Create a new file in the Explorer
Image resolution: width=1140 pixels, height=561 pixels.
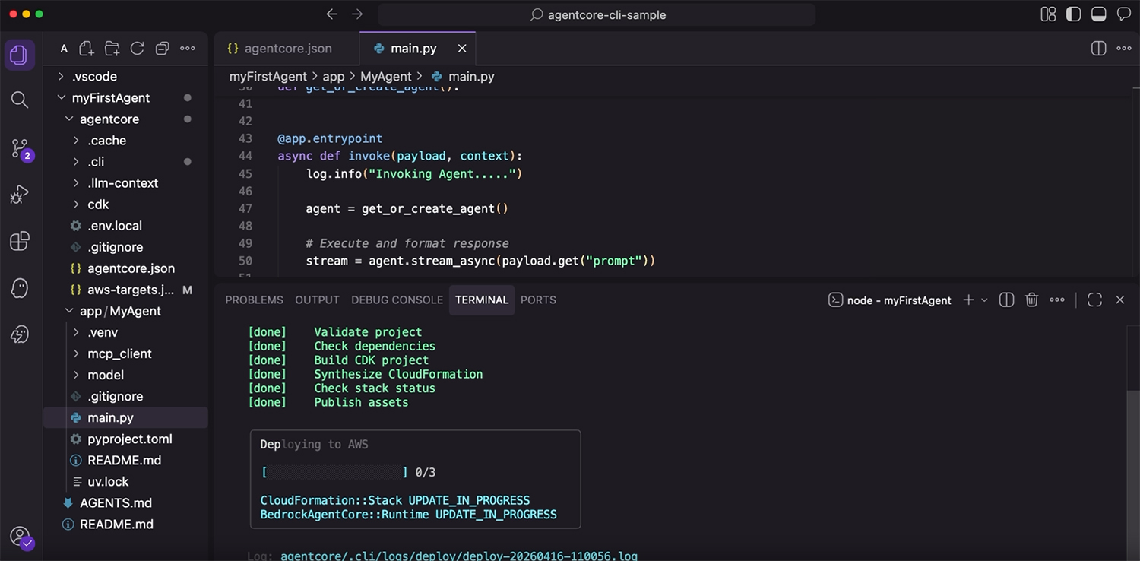[x=86, y=48]
